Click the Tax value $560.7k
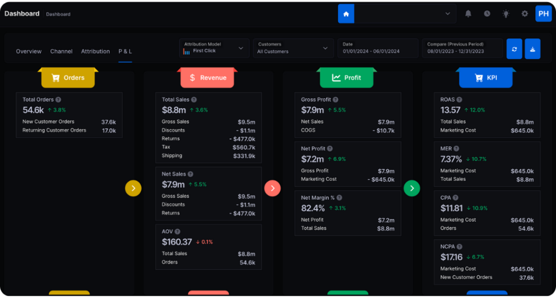The height and width of the screenshot is (298, 556). pyautogui.click(x=244, y=147)
